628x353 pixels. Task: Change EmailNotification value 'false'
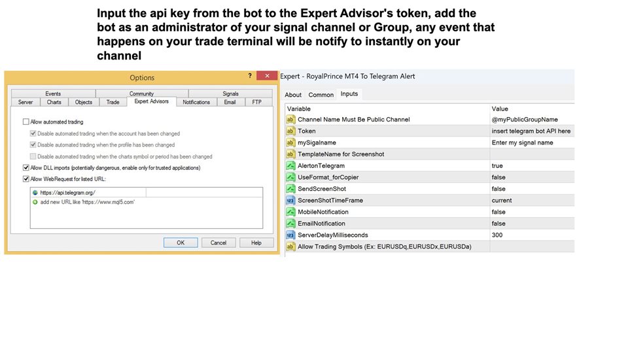coord(532,224)
